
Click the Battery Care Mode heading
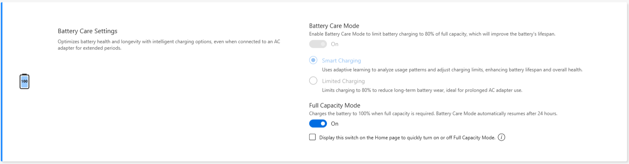(334, 26)
